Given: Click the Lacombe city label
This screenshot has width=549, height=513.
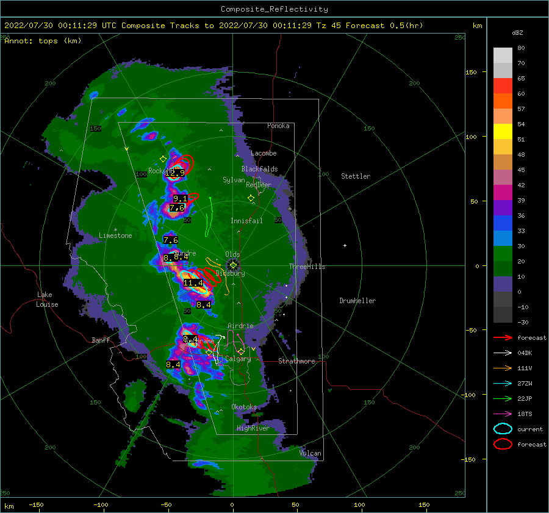Looking at the screenshot, I should pos(264,153).
